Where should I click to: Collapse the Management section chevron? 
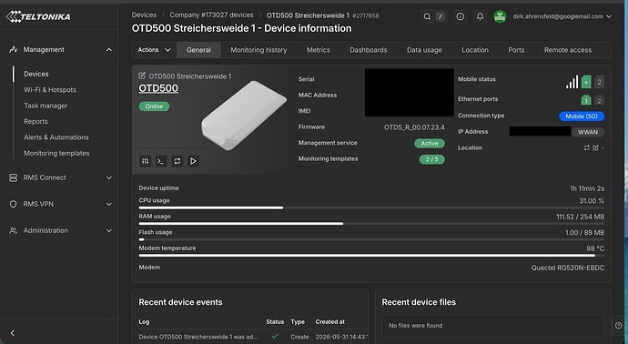(109, 50)
